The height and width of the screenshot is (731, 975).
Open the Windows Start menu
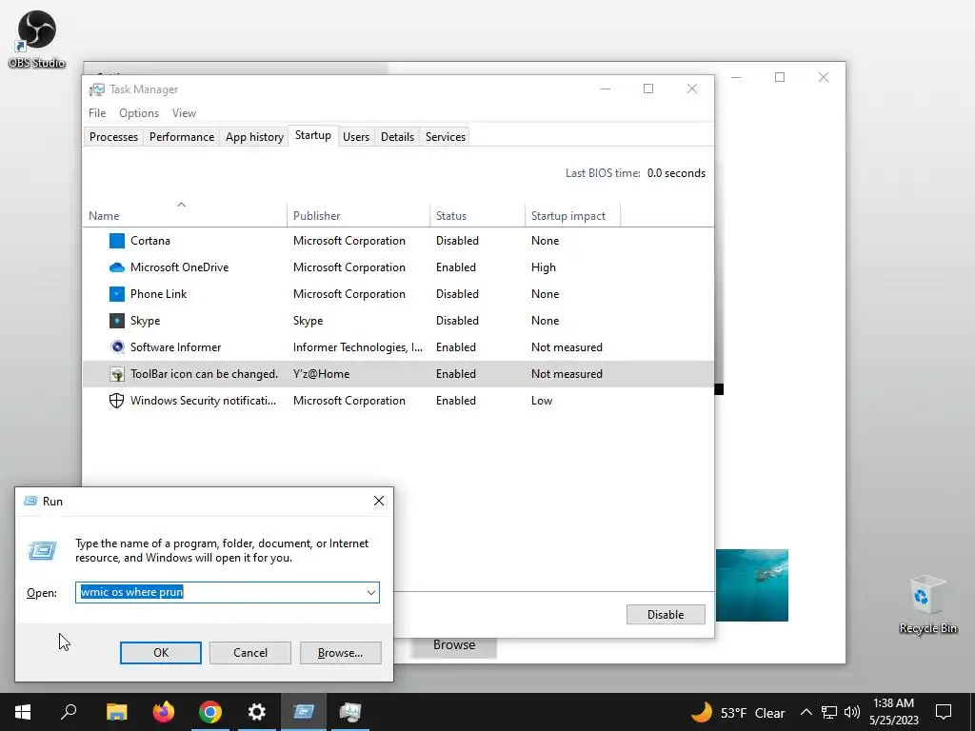pos(23,712)
